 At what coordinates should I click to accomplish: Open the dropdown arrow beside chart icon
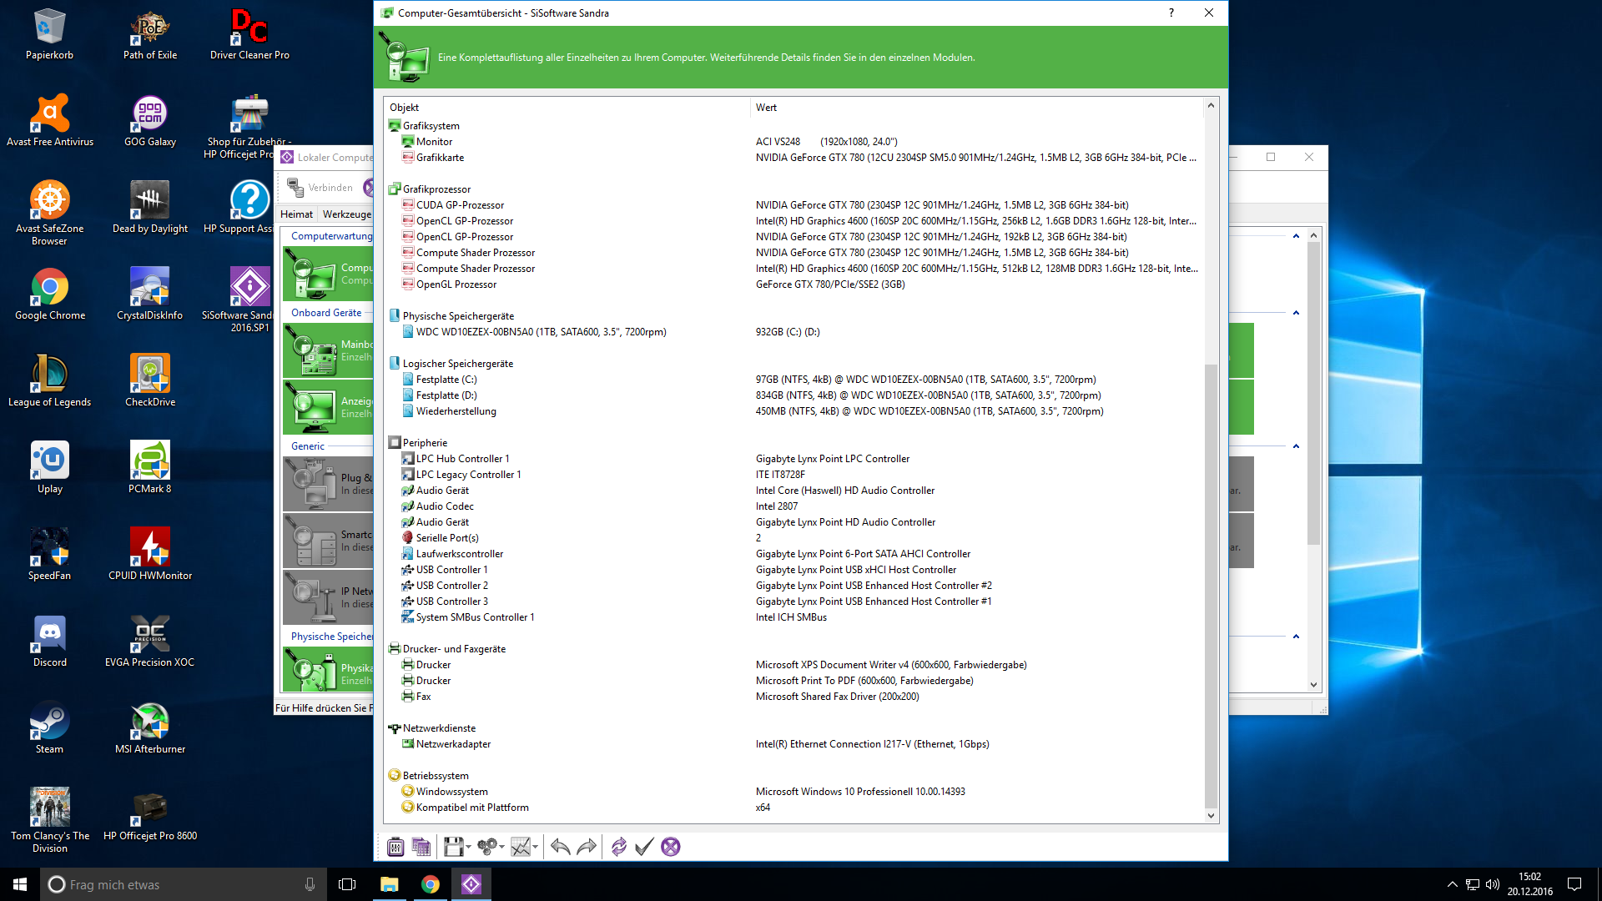point(535,847)
